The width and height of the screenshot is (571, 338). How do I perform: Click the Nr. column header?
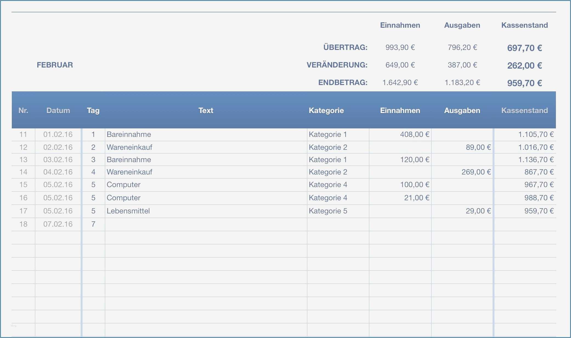(x=23, y=110)
